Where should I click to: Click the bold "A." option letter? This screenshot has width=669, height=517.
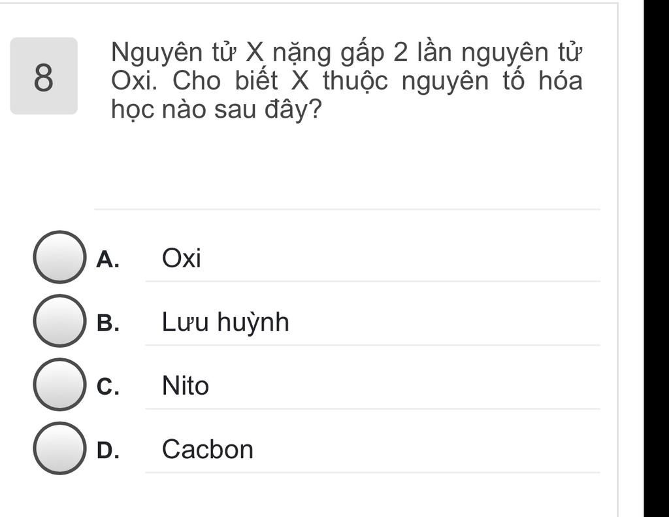click(x=107, y=259)
